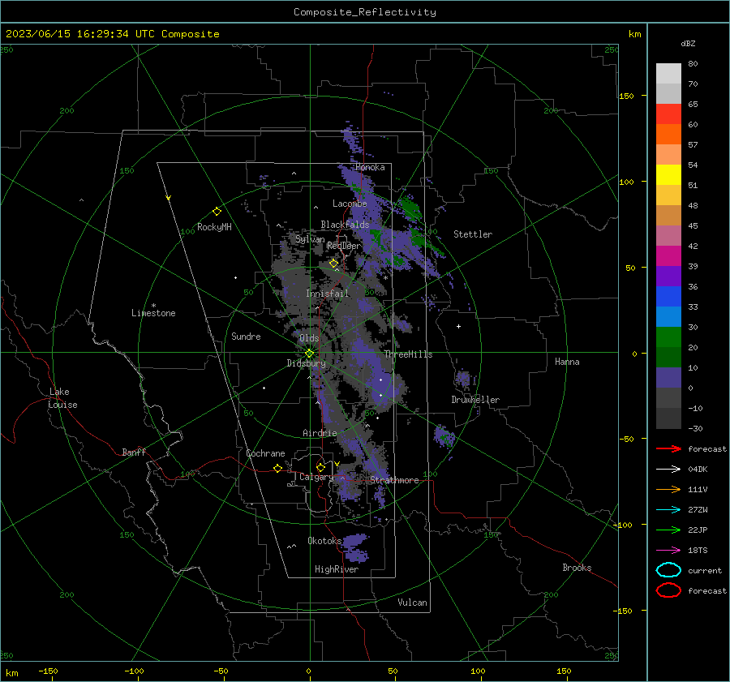Select the cyan 'current' ellipse legend icon
The height and width of the screenshot is (682, 730).
[668, 570]
